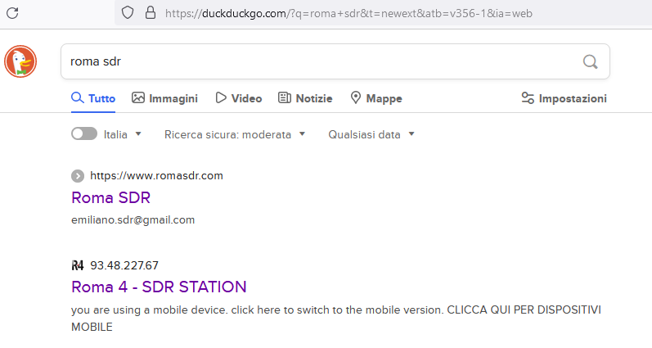Open the Roma 4 - SDR STATION result
Screen dimensions: 652x348
159,287
